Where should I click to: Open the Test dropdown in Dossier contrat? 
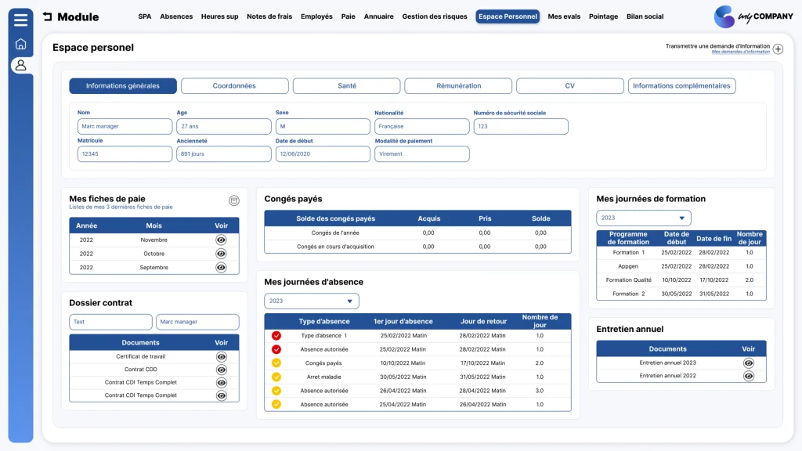click(110, 322)
